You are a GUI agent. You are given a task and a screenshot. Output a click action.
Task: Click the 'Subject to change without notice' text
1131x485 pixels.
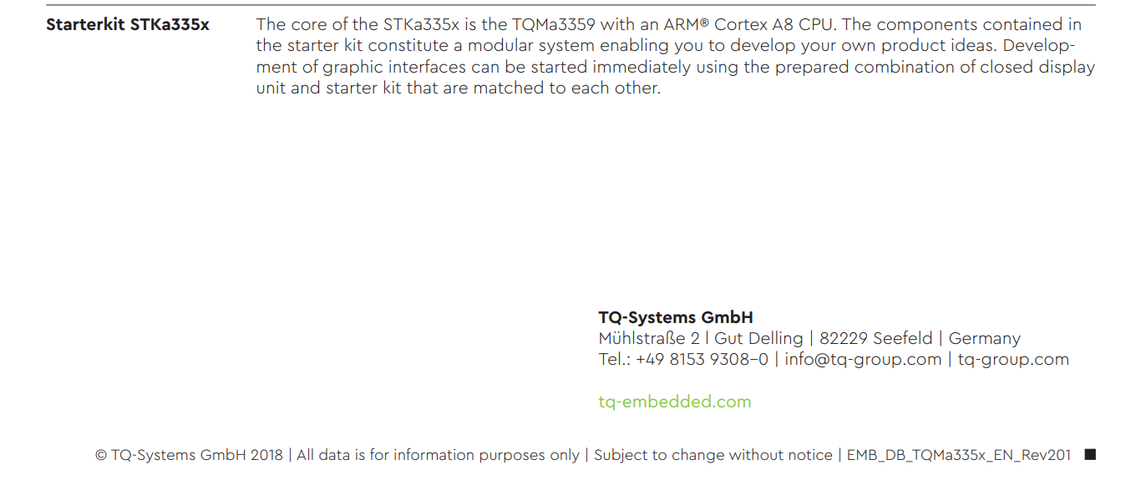[x=713, y=455]
